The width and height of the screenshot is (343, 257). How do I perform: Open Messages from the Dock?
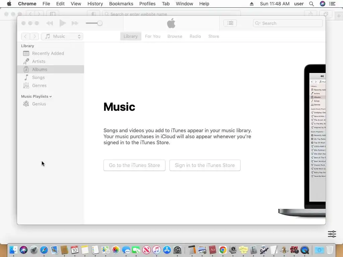pos(126,250)
